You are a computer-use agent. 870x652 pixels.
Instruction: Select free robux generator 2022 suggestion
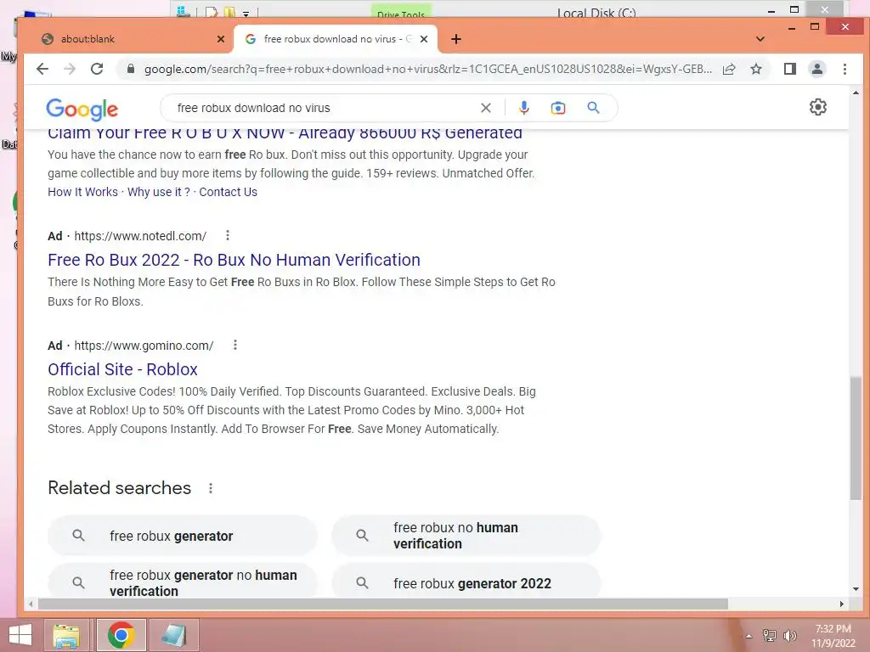pyautogui.click(x=466, y=581)
